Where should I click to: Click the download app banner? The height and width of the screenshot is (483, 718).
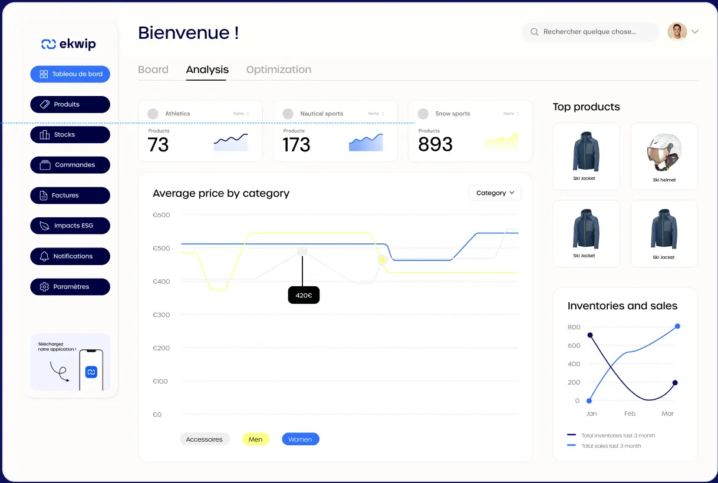[x=70, y=362]
